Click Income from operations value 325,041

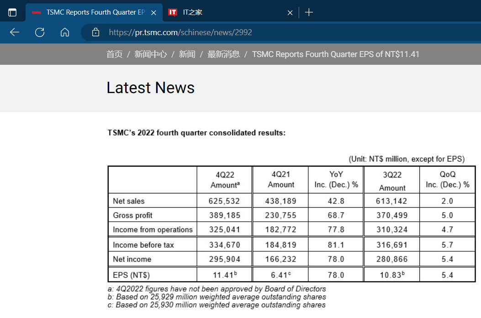pyautogui.click(x=225, y=229)
